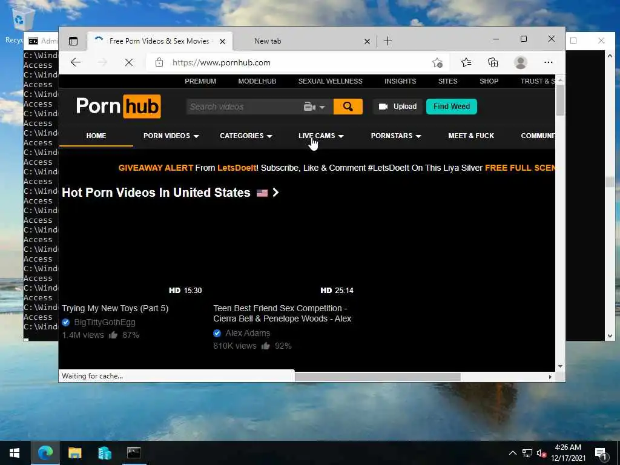Open the notifications action center

[601, 453]
